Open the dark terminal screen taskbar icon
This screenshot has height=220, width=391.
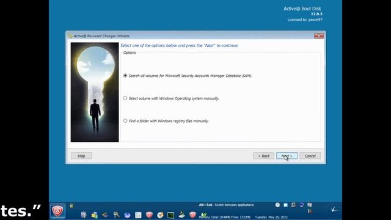[x=171, y=215]
